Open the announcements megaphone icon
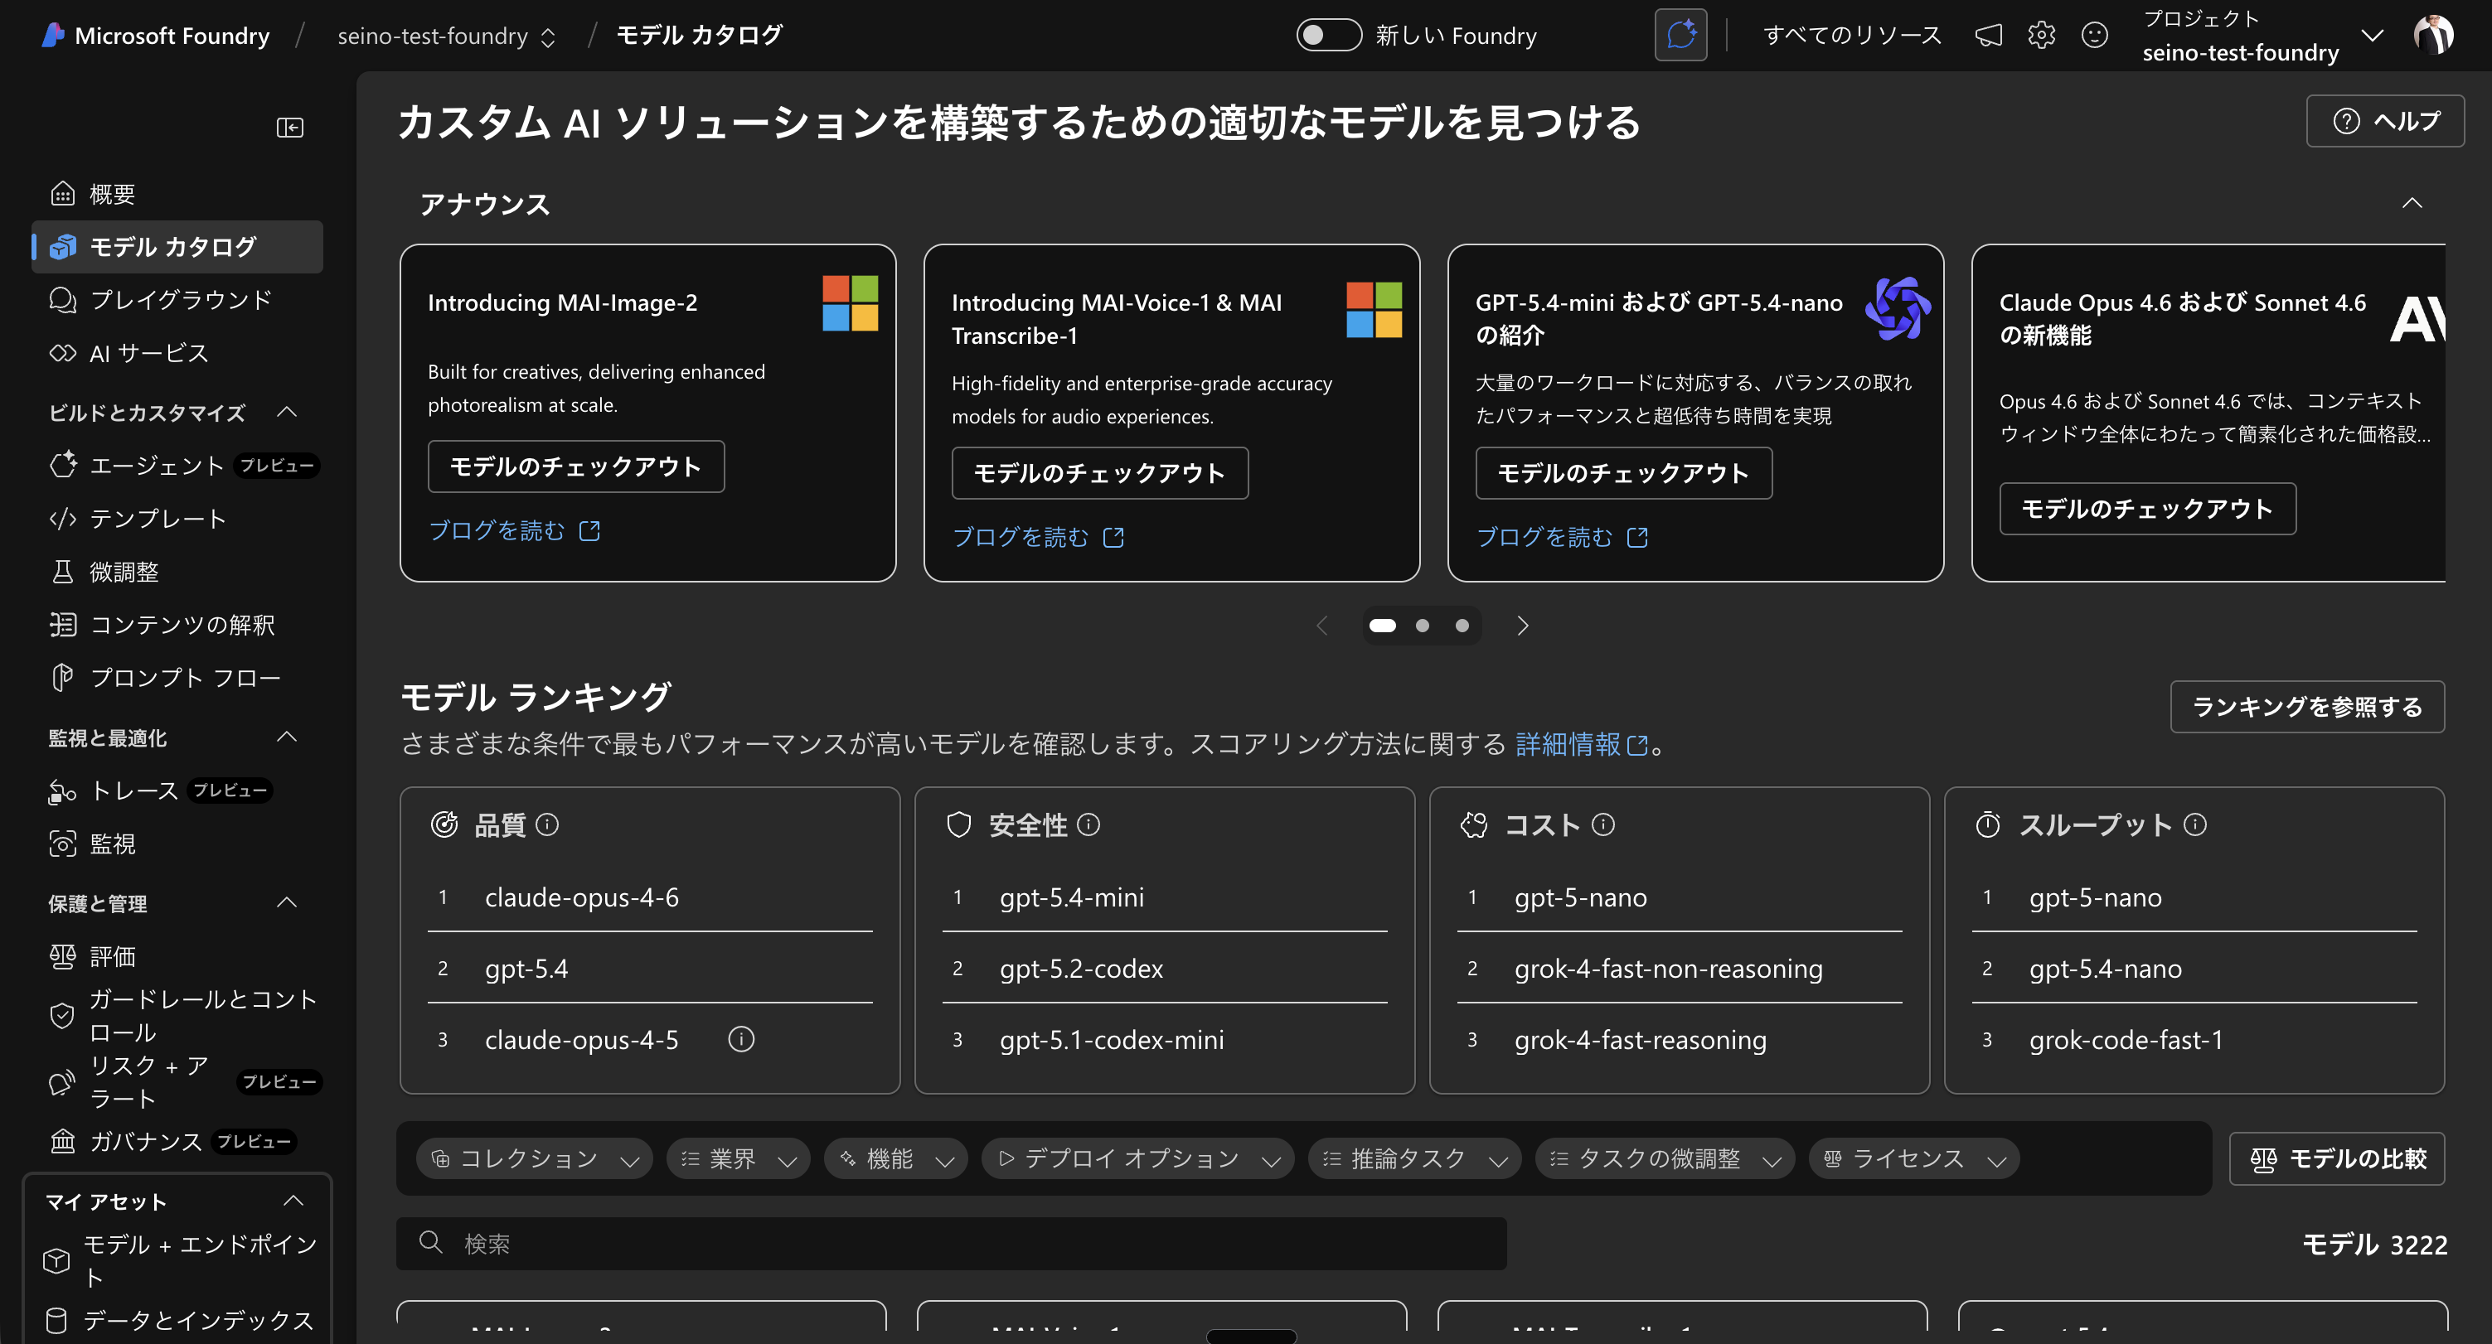This screenshot has width=2492, height=1344. pos(1989,36)
